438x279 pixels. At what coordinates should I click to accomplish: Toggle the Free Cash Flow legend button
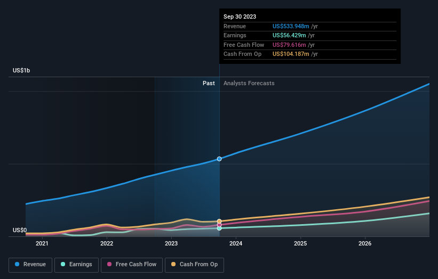(x=132, y=265)
